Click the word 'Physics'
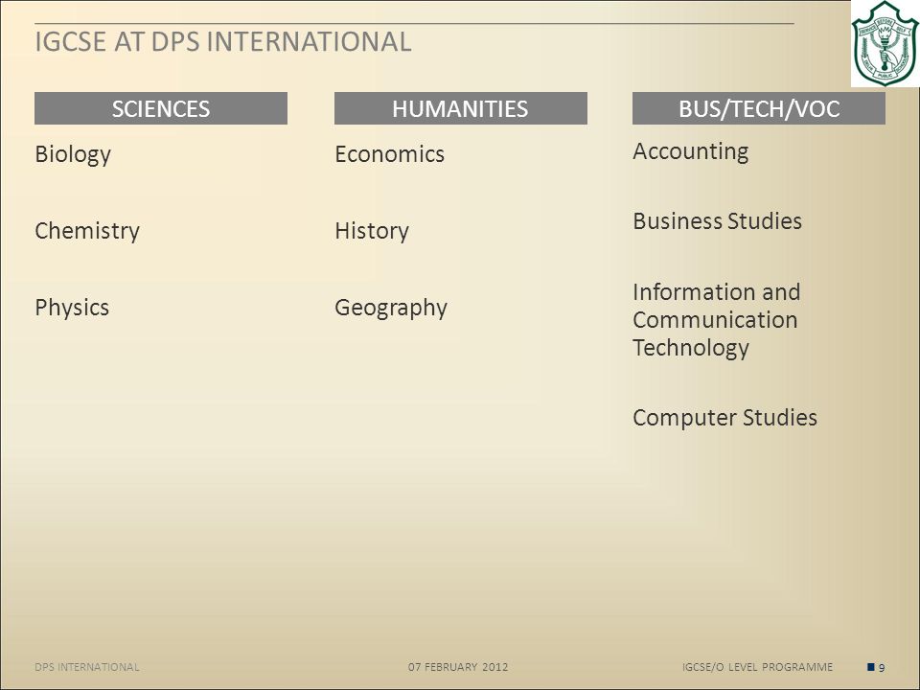The image size is (920, 690). click(72, 308)
